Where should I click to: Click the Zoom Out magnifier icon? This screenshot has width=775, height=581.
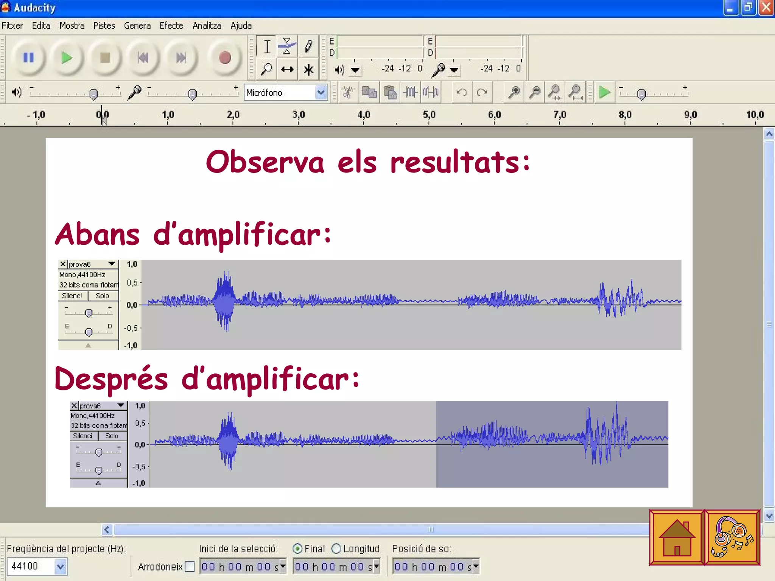pyautogui.click(x=534, y=92)
